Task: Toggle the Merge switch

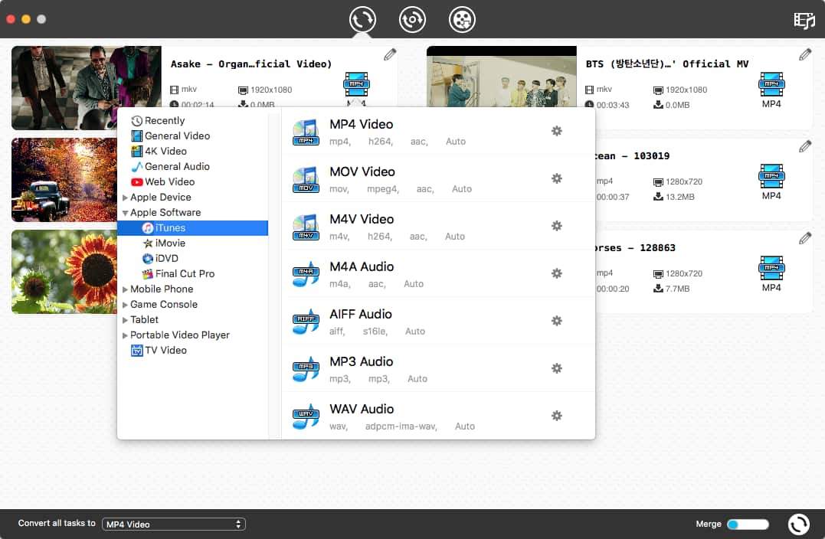Action: [x=748, y=524]
